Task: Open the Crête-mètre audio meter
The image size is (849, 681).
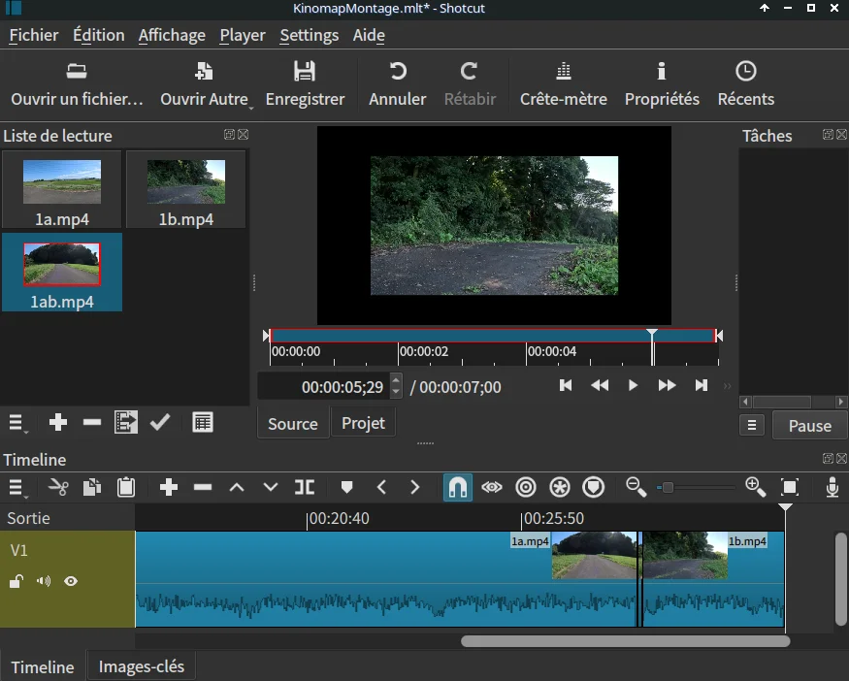Action: click(x=563, y=84)
